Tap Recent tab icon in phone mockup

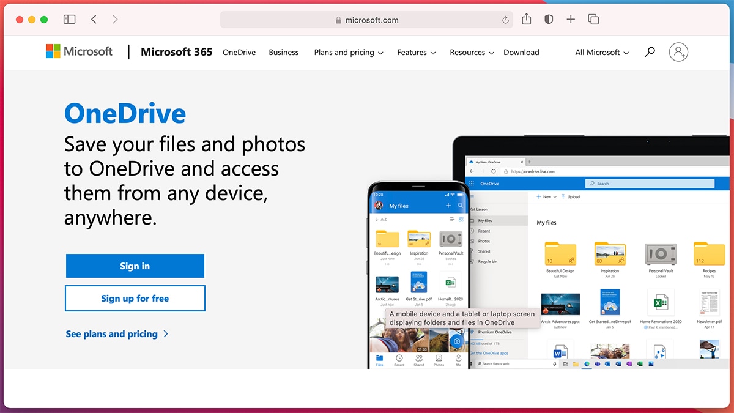pyautogui.click(x=399, y=358)
